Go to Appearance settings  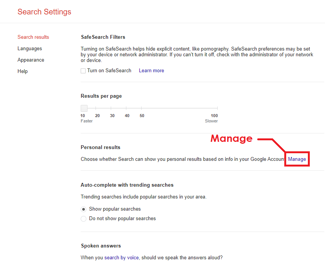click(31, 60)
